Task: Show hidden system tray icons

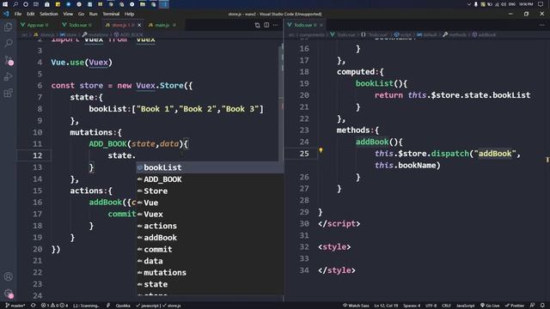Action: [469, 4]
